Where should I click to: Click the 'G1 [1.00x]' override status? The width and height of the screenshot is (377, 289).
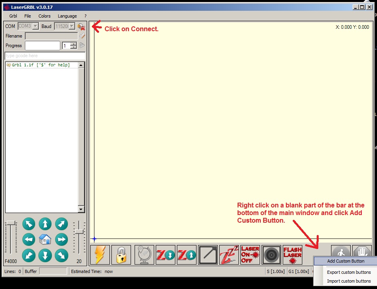pos(299,271)
